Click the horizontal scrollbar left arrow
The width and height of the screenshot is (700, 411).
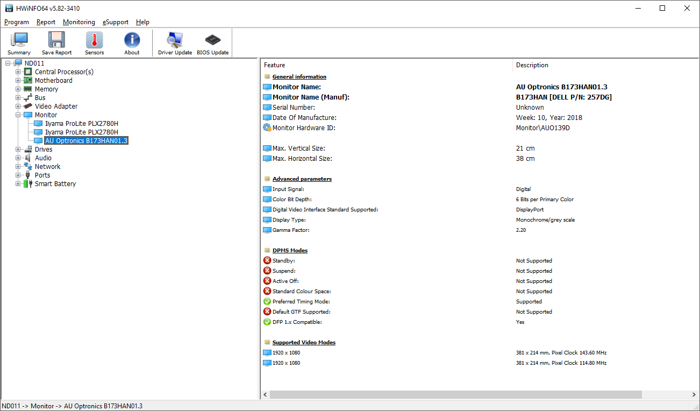pyautogui.click(x=265, y=394)
